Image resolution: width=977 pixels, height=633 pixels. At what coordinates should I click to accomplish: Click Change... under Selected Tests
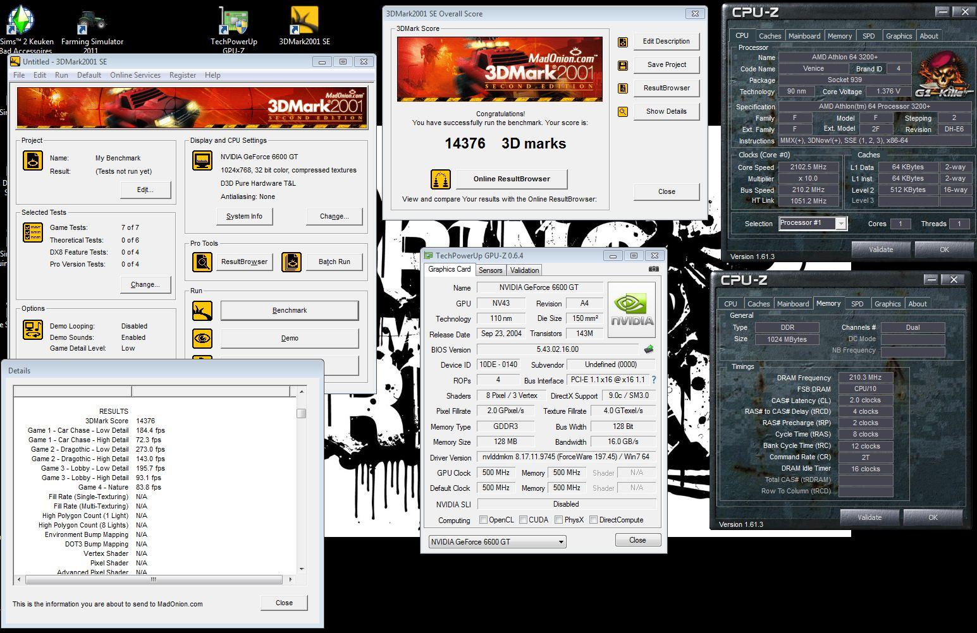coord(145,285)
